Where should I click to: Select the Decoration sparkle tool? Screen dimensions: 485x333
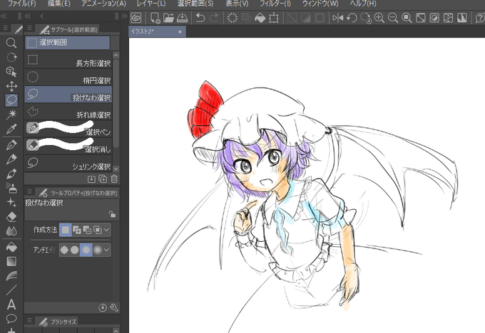[11, 203]
